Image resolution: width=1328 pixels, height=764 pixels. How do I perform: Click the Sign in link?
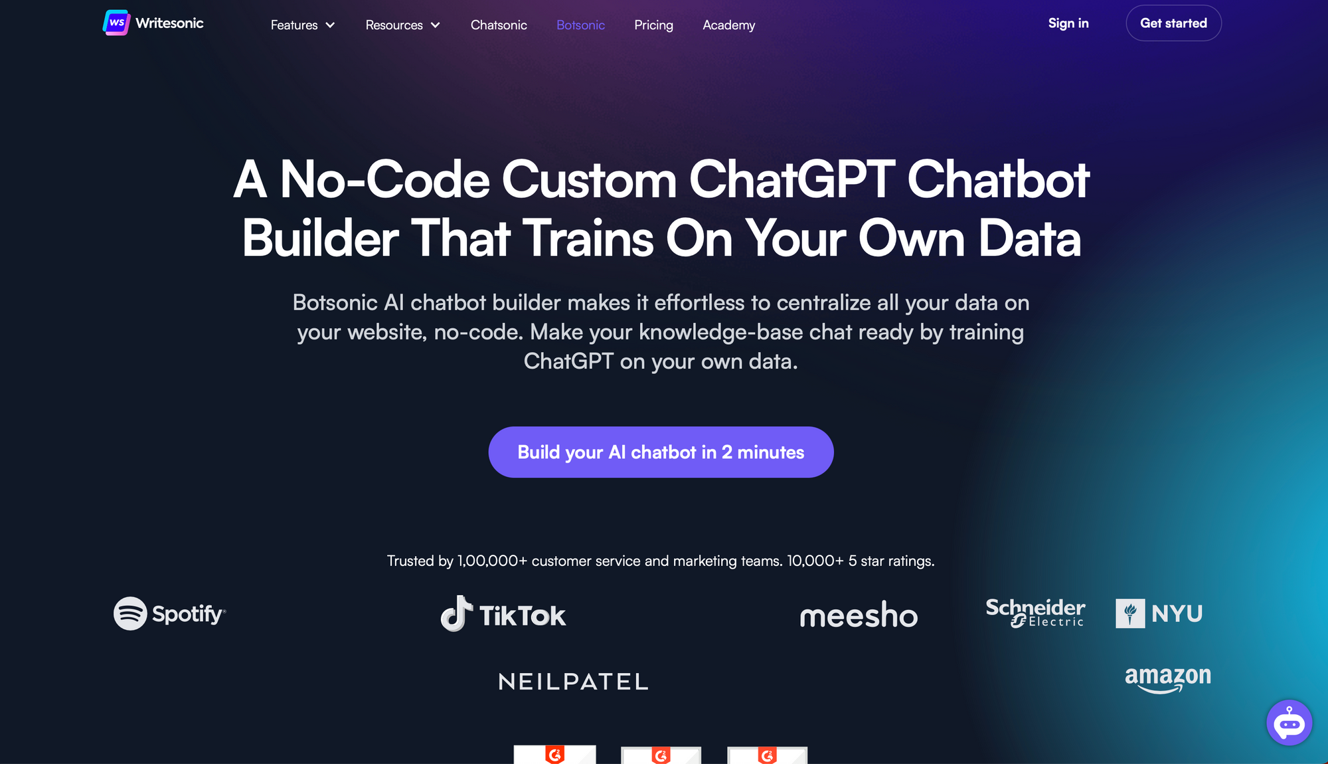(x=1069, y=22)
